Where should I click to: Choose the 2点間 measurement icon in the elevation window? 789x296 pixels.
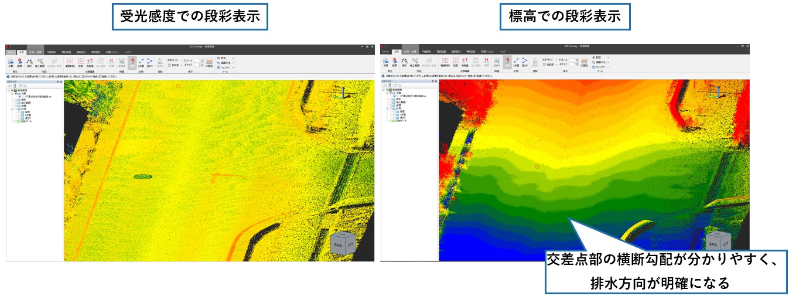click(x=517, y=62)
